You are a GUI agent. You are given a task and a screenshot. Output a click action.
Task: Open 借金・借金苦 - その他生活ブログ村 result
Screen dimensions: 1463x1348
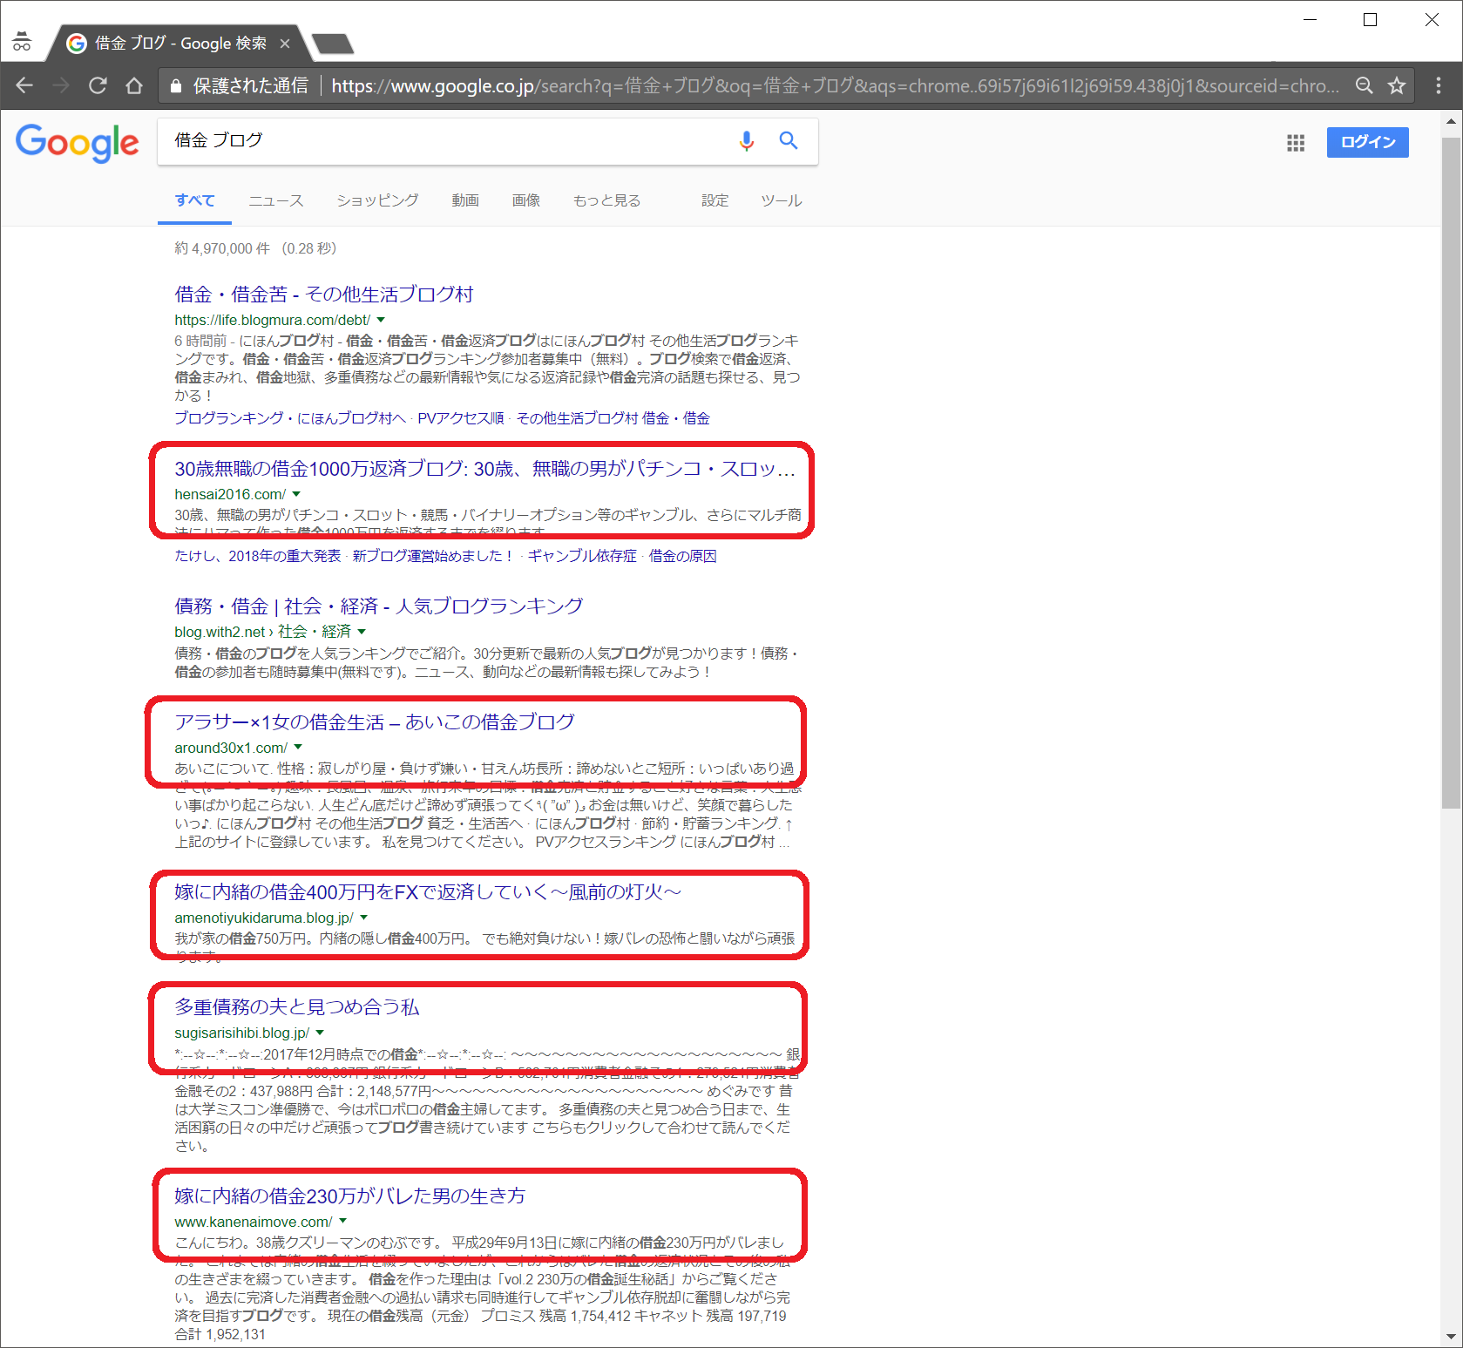[x=323, y=295]
